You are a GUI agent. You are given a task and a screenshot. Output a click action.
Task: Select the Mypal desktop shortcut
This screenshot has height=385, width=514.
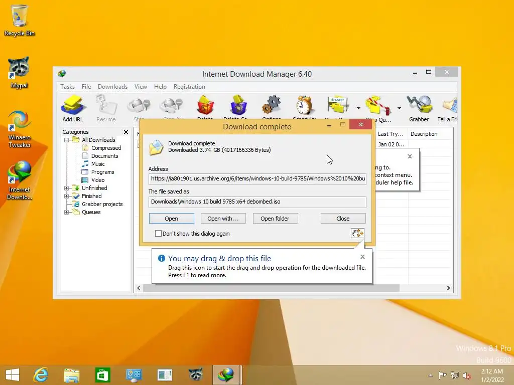[x=19, y=73]
